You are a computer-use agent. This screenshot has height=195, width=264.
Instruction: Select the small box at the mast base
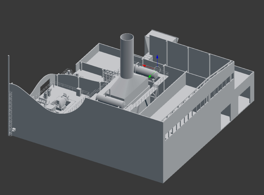[14, 129]
